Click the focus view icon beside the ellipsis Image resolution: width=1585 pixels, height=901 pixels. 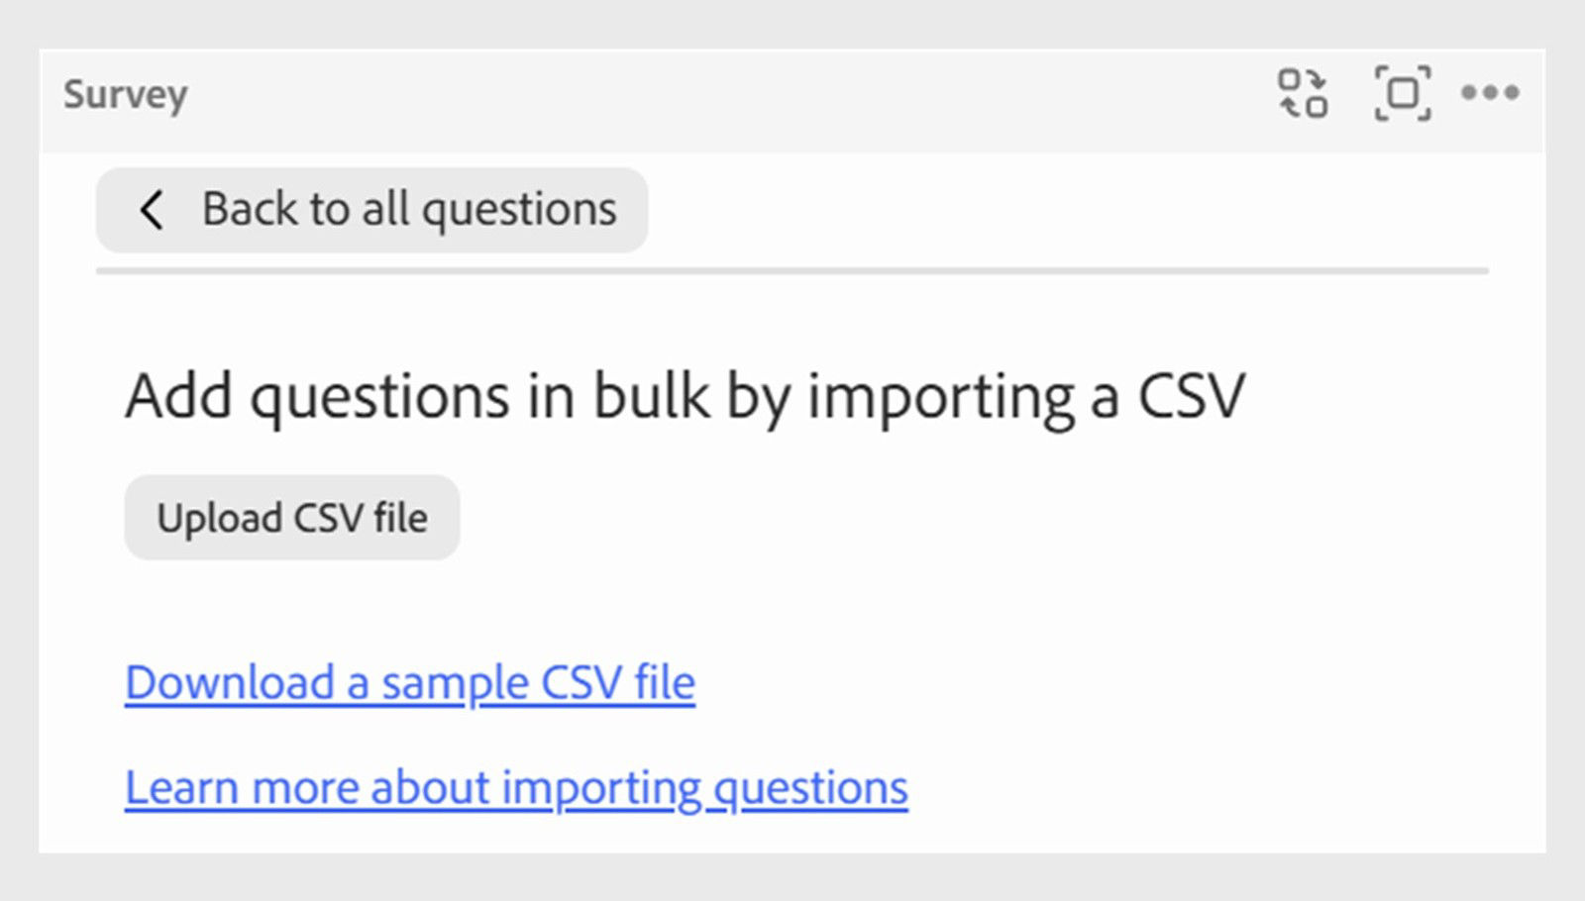click(x=1405, y=93)
